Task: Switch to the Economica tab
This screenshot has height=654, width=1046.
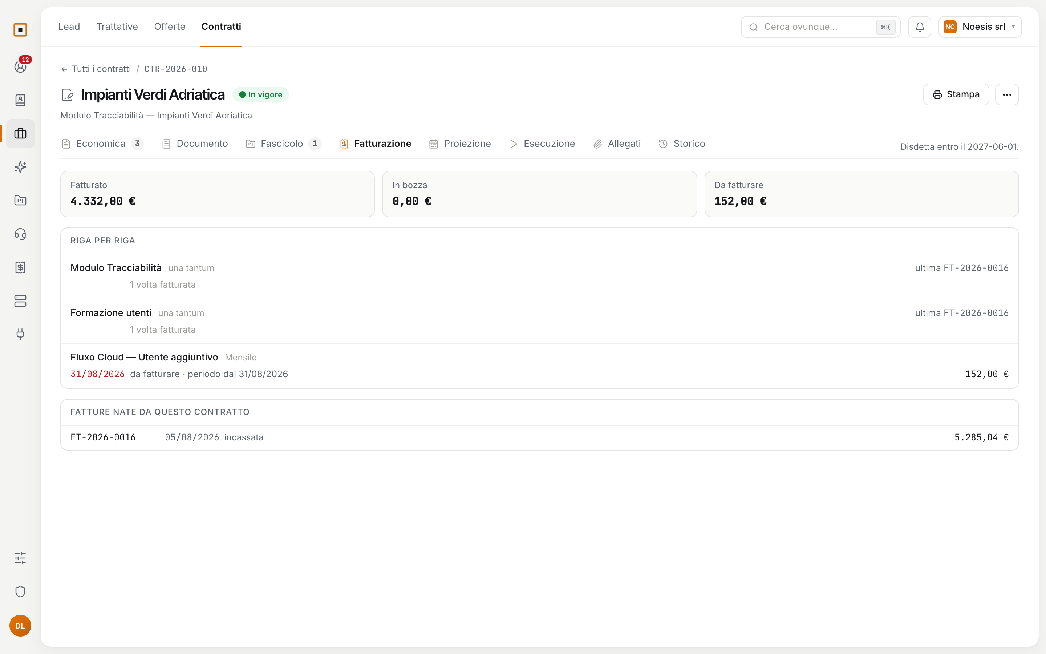Action: tap(102, 144)
